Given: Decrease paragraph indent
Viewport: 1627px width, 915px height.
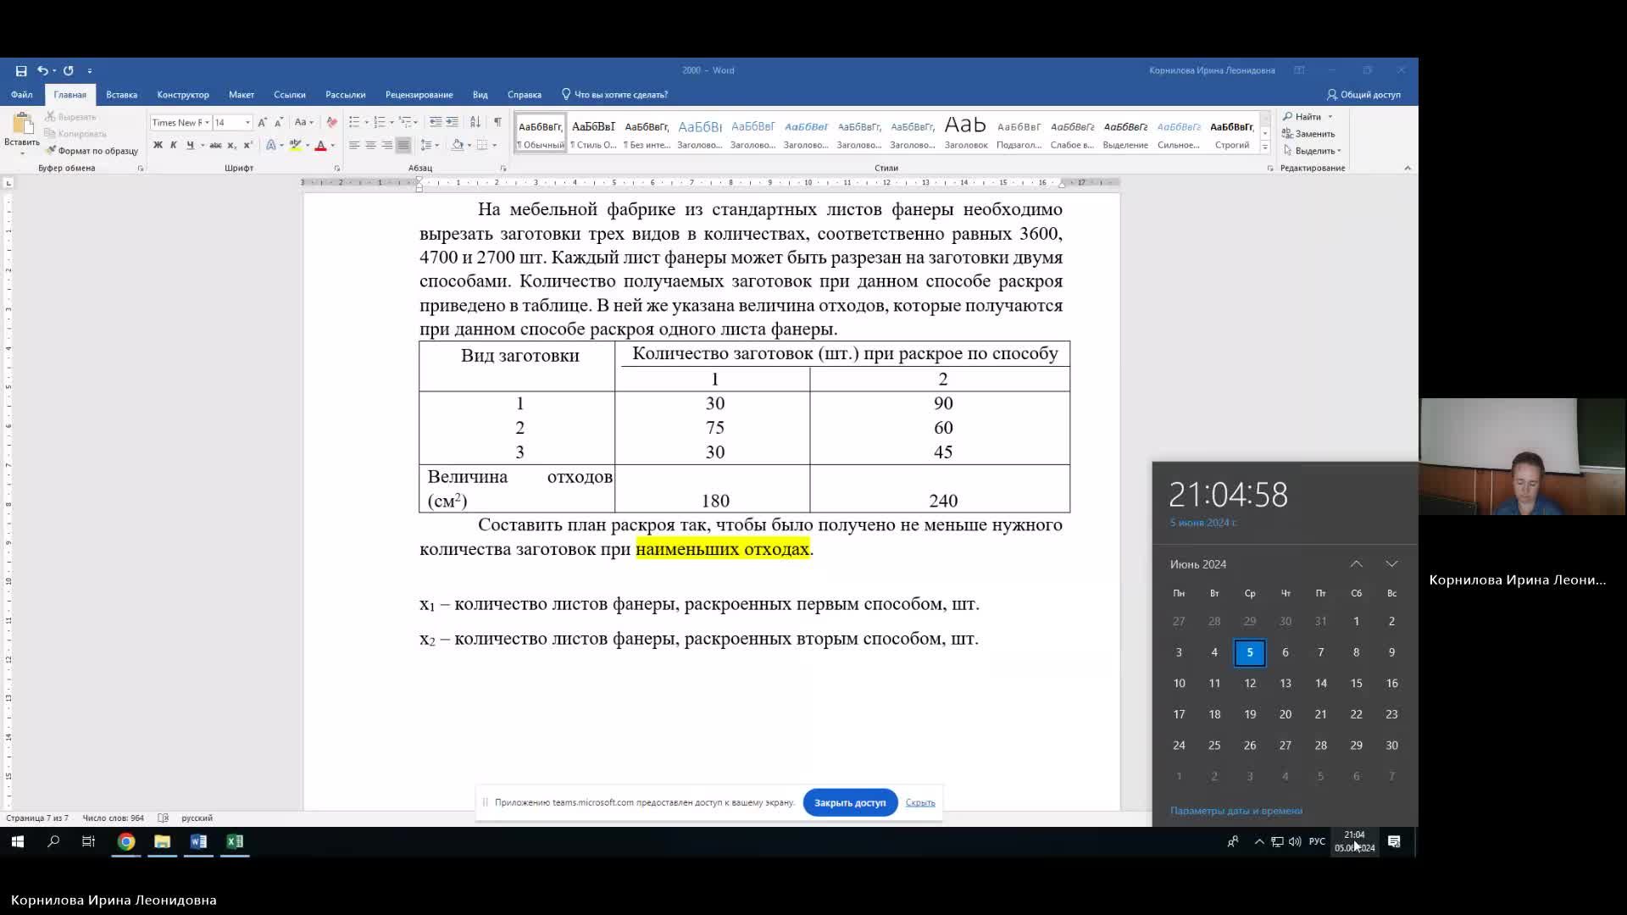Looking at the screenshot, I should click(436, 122).
